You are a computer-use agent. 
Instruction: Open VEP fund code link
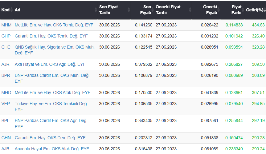coord(6,104)
